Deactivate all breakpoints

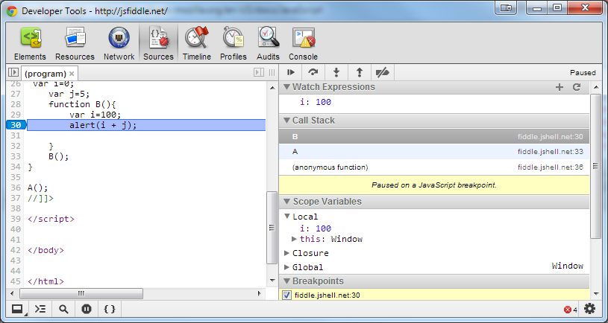[382, 72]
